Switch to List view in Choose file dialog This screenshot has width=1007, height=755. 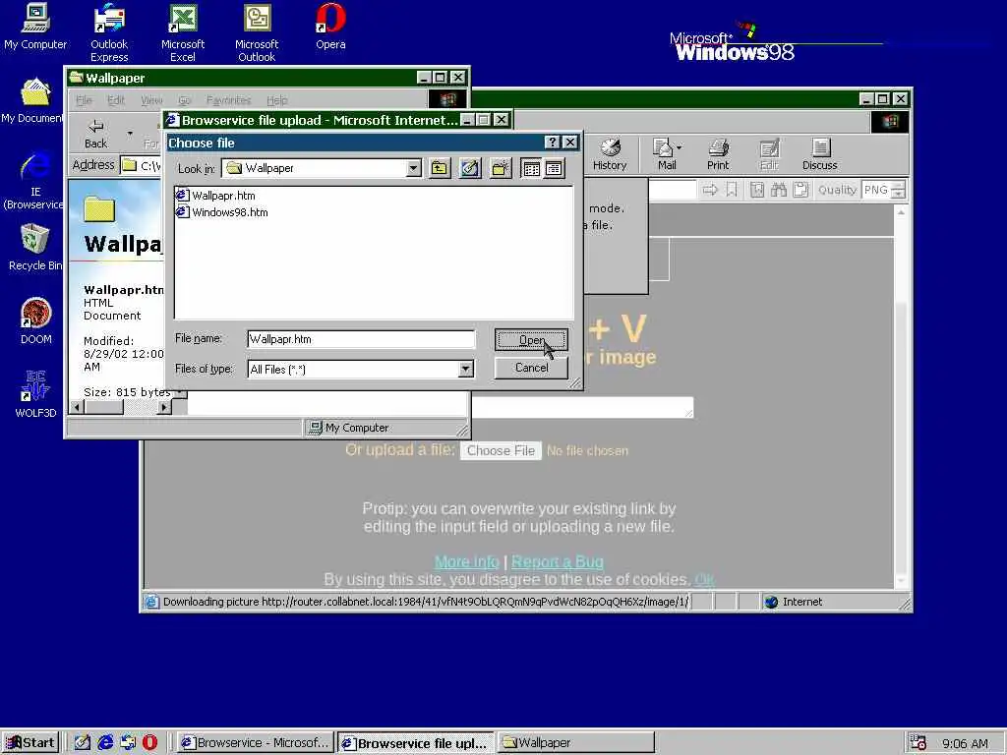(531, 168)
